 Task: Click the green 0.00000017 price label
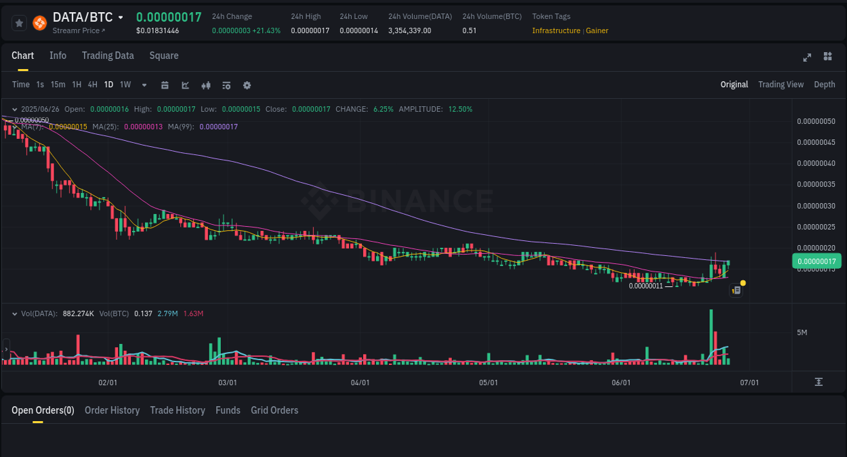click(x=816, y=261)
